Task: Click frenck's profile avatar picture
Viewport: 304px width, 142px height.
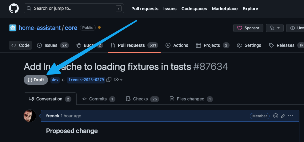Action: (x=30, y=116)
